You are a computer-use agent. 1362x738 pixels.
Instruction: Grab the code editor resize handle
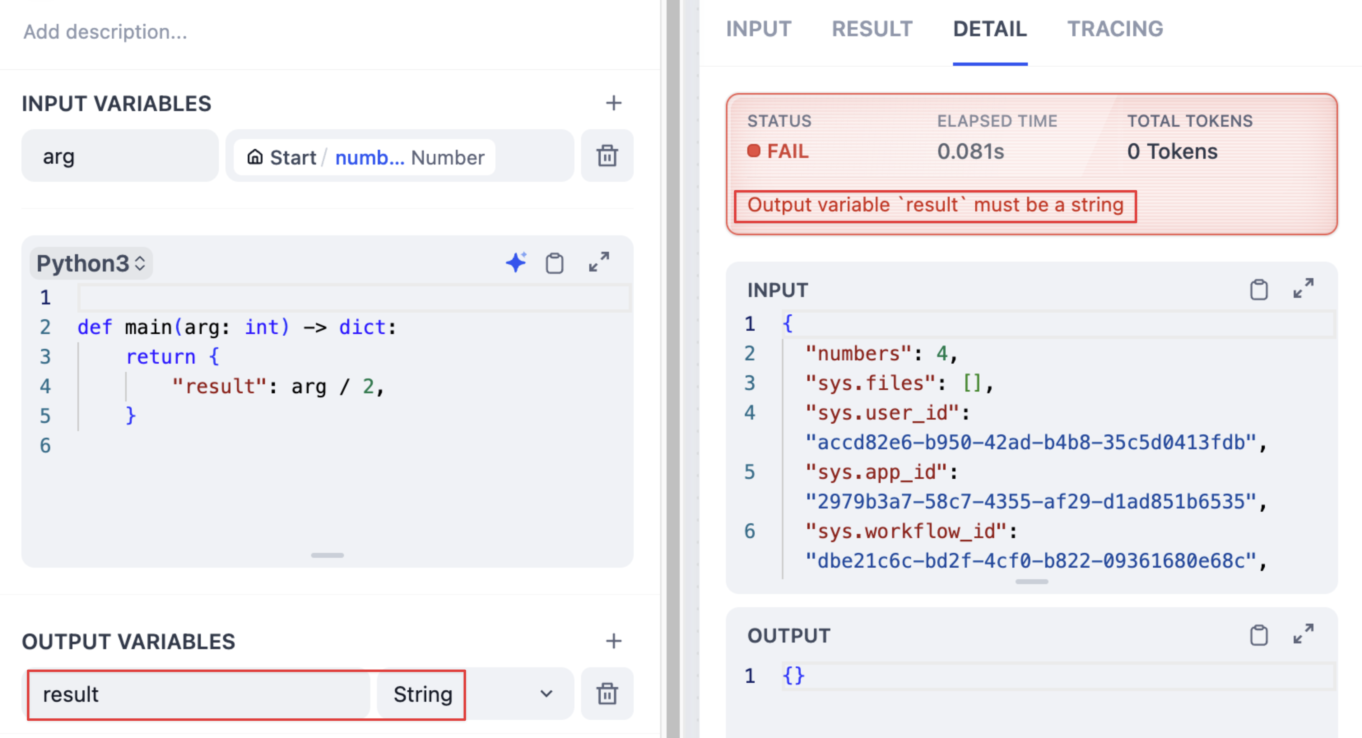[x=327, y=555]
